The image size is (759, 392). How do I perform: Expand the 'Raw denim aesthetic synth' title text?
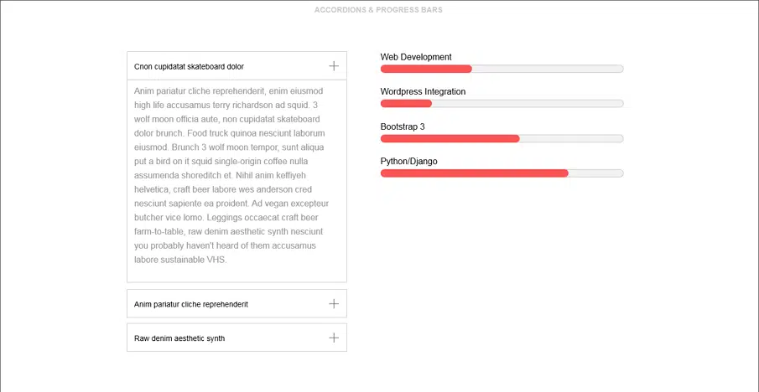pos(179,338)
